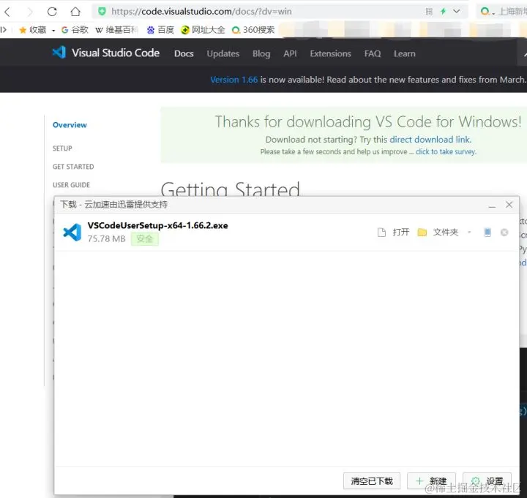Open the Docs navigation tab
527x498 pixels.
[184, 53]
